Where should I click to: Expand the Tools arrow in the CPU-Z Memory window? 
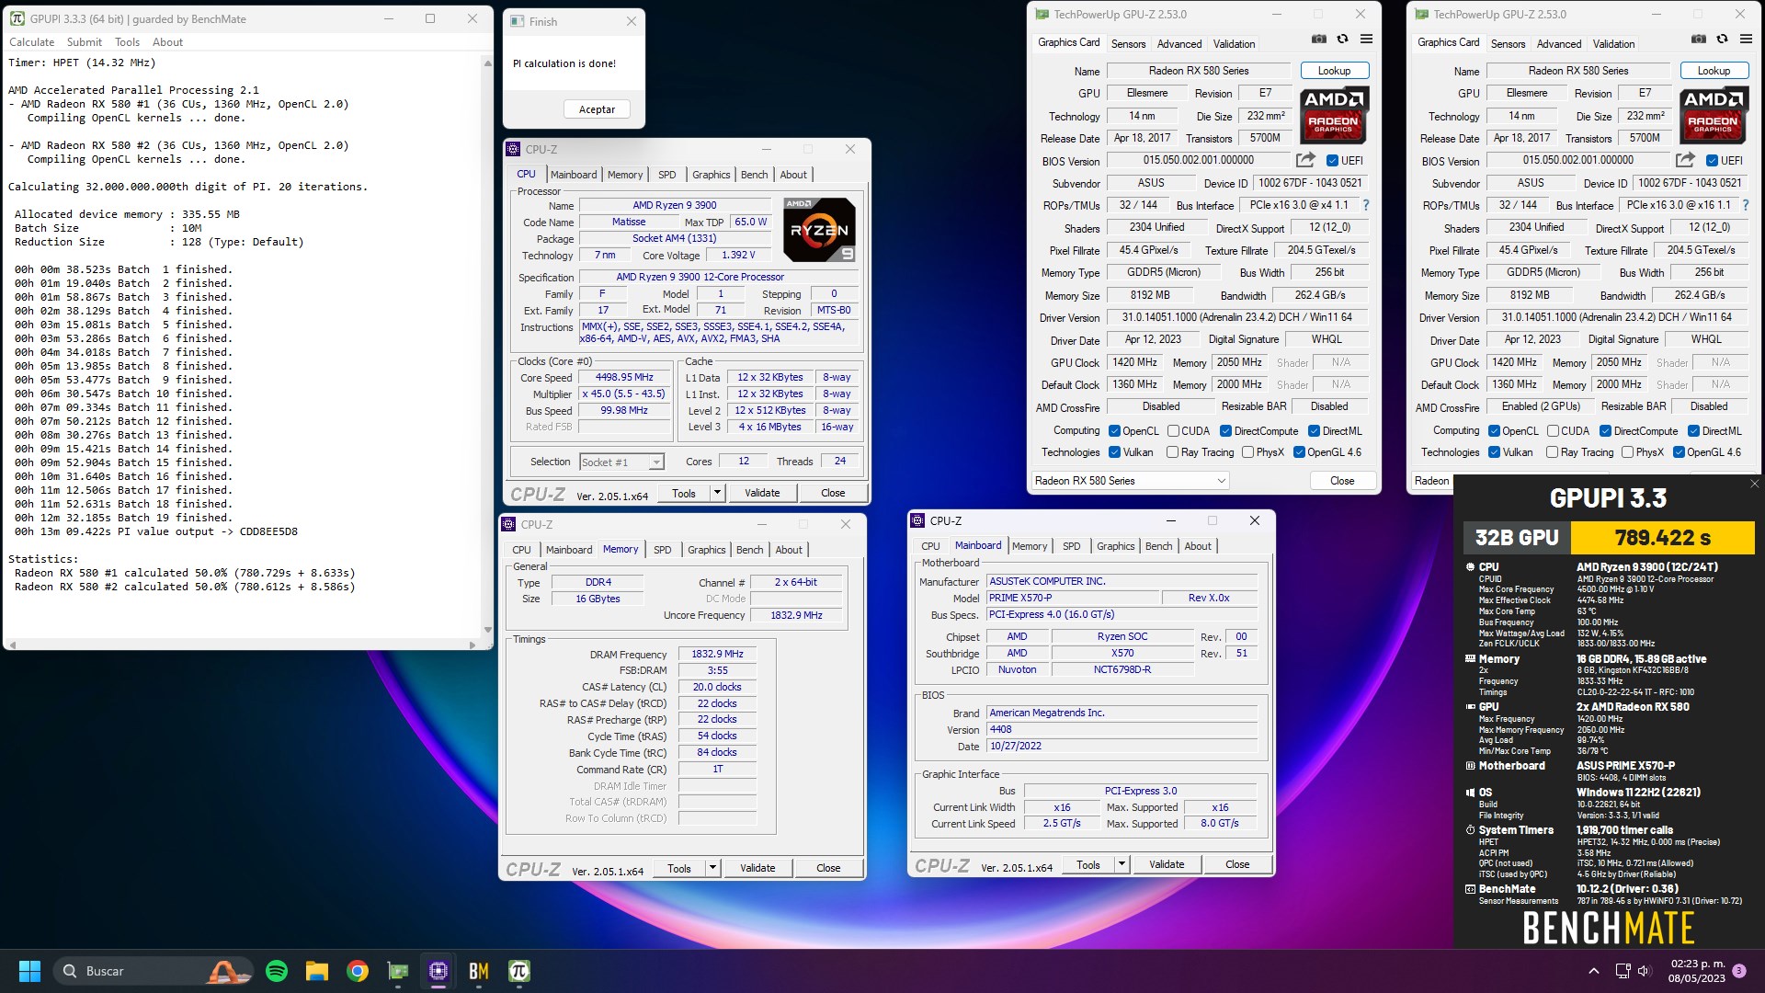(712, 869)
